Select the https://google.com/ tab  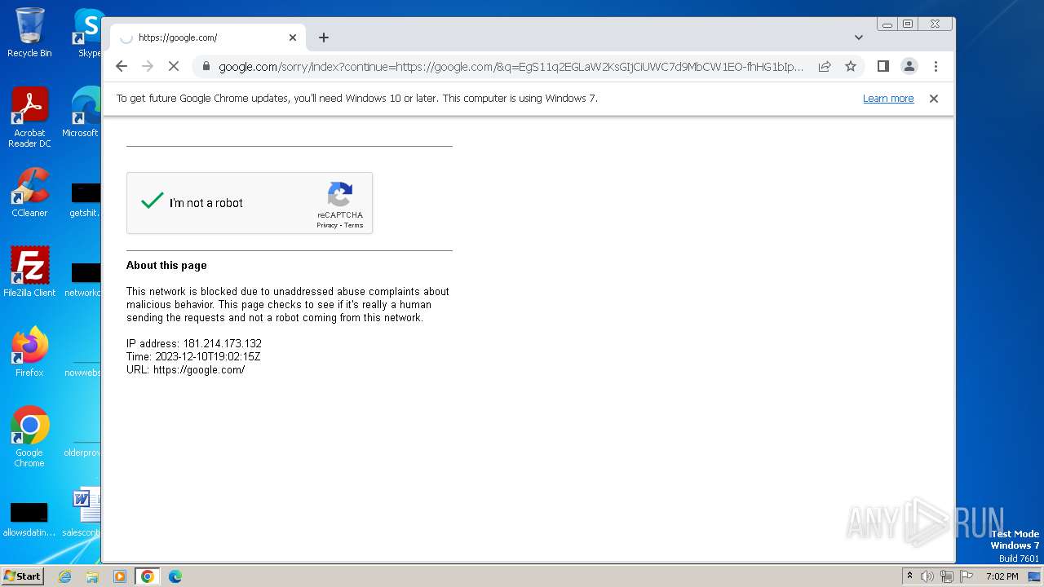[208, 38]
